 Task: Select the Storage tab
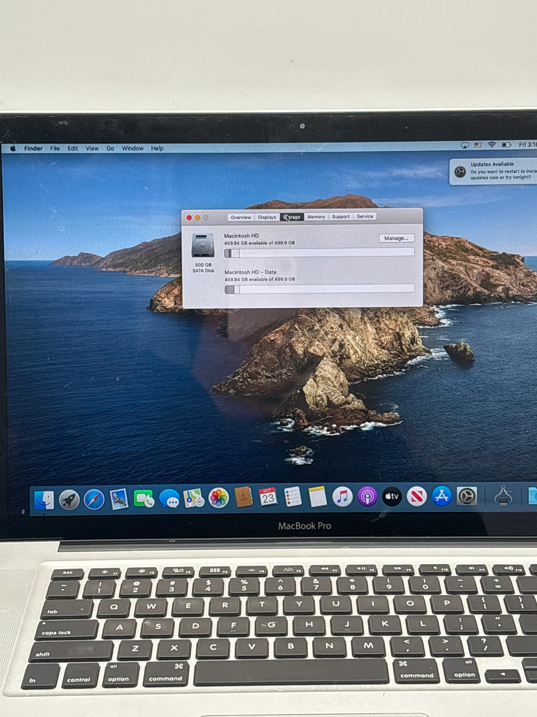[x=292, y=217]
